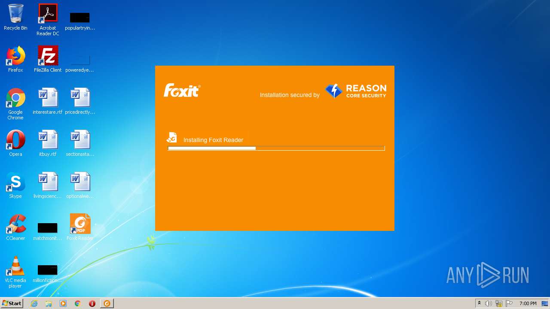550x309 pixels.
Task: Open Action Center flag icon
Action: (x=509, y=303)
